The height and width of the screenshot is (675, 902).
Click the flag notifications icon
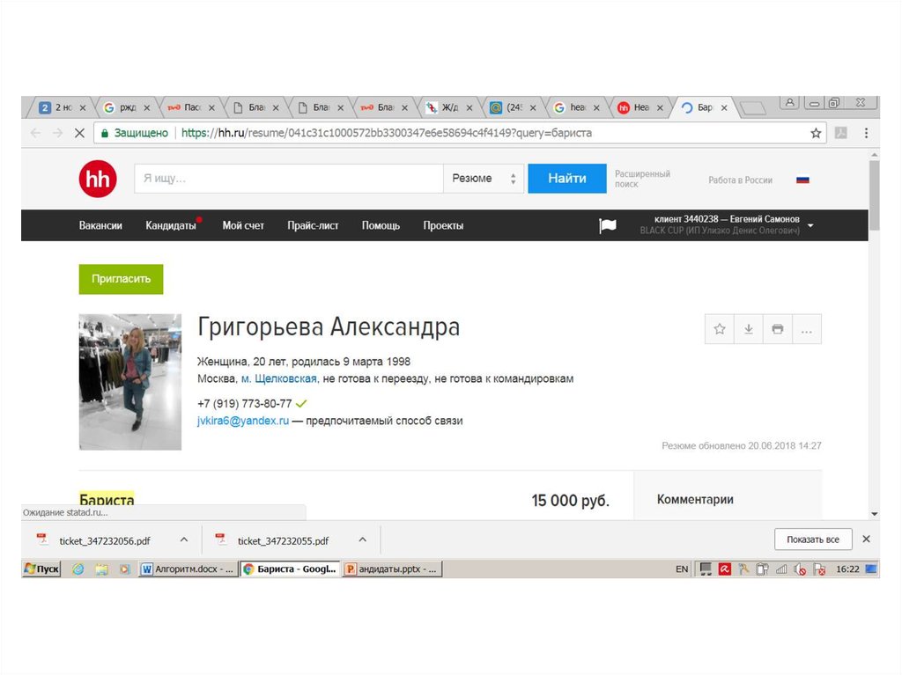[608, 226]
